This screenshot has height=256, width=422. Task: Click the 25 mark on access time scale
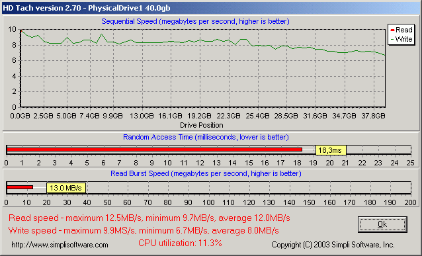(411, 163)
